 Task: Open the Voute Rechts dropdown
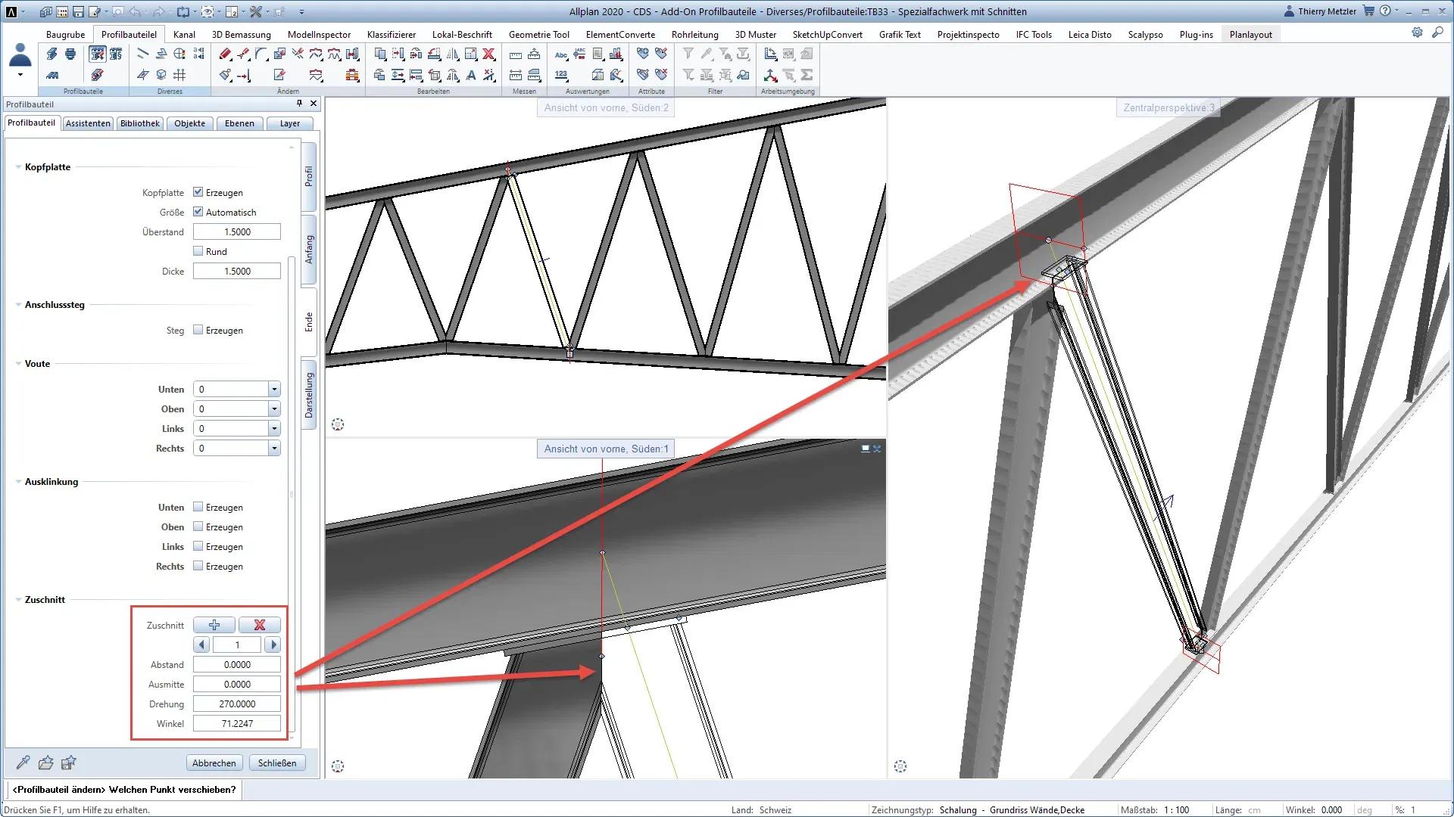point(274,449)
